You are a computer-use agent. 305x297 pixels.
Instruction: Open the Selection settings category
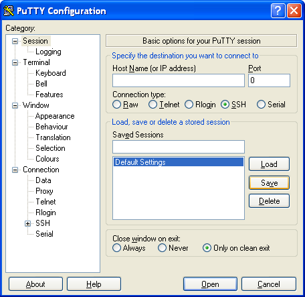click(50, 148)
